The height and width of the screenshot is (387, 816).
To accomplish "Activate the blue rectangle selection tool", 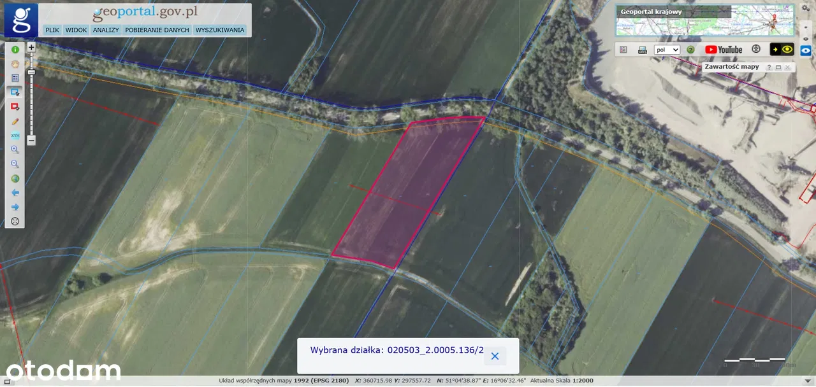I will (15, 92).
